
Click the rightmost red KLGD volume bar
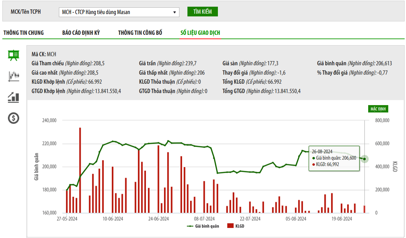pos(364,209)
